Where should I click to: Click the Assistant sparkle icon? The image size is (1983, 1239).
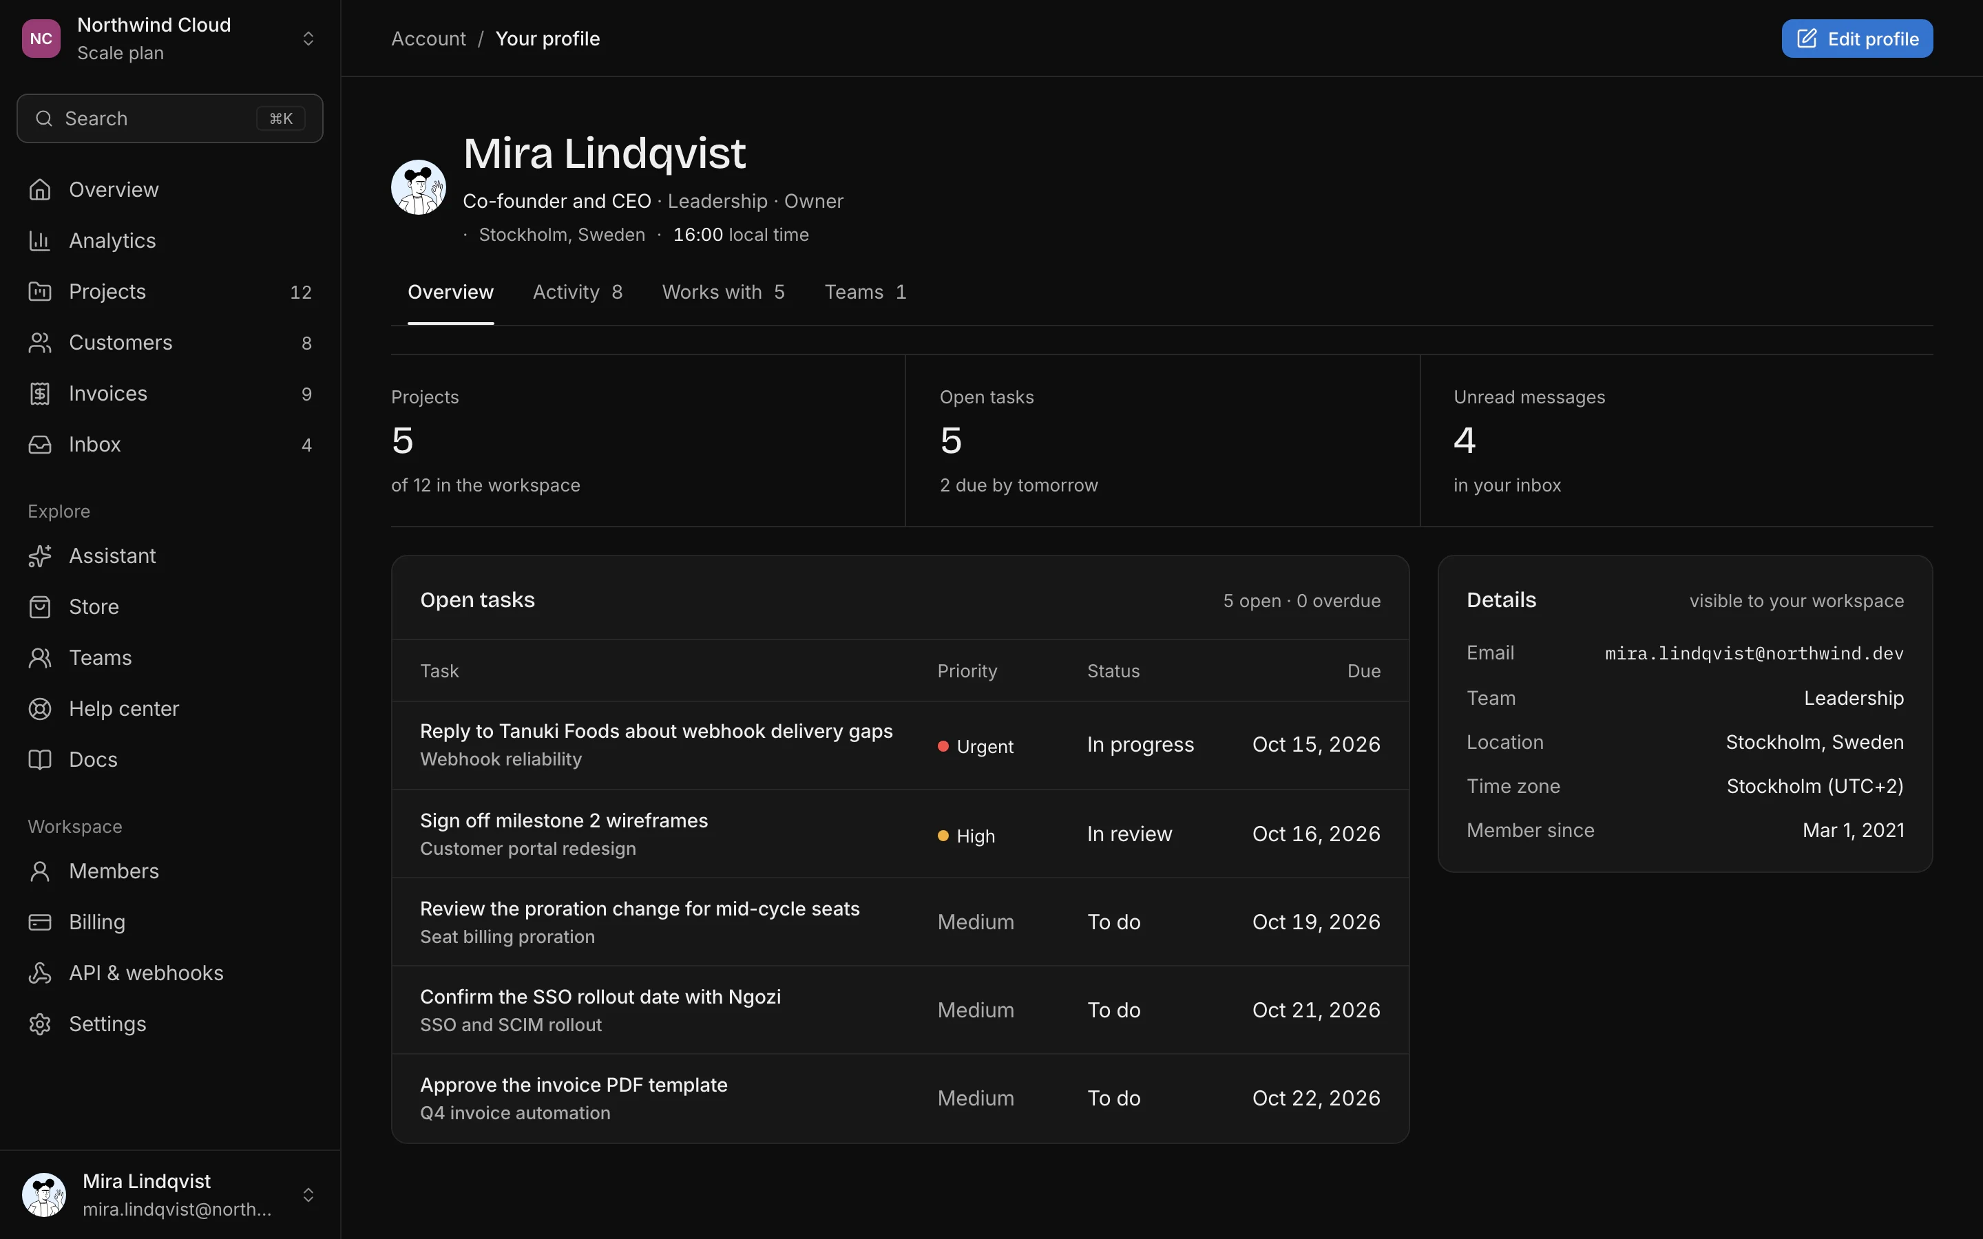click(39, 556)
